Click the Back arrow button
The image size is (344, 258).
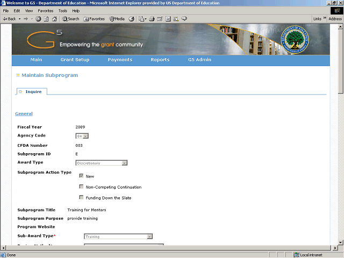point(9,19)
